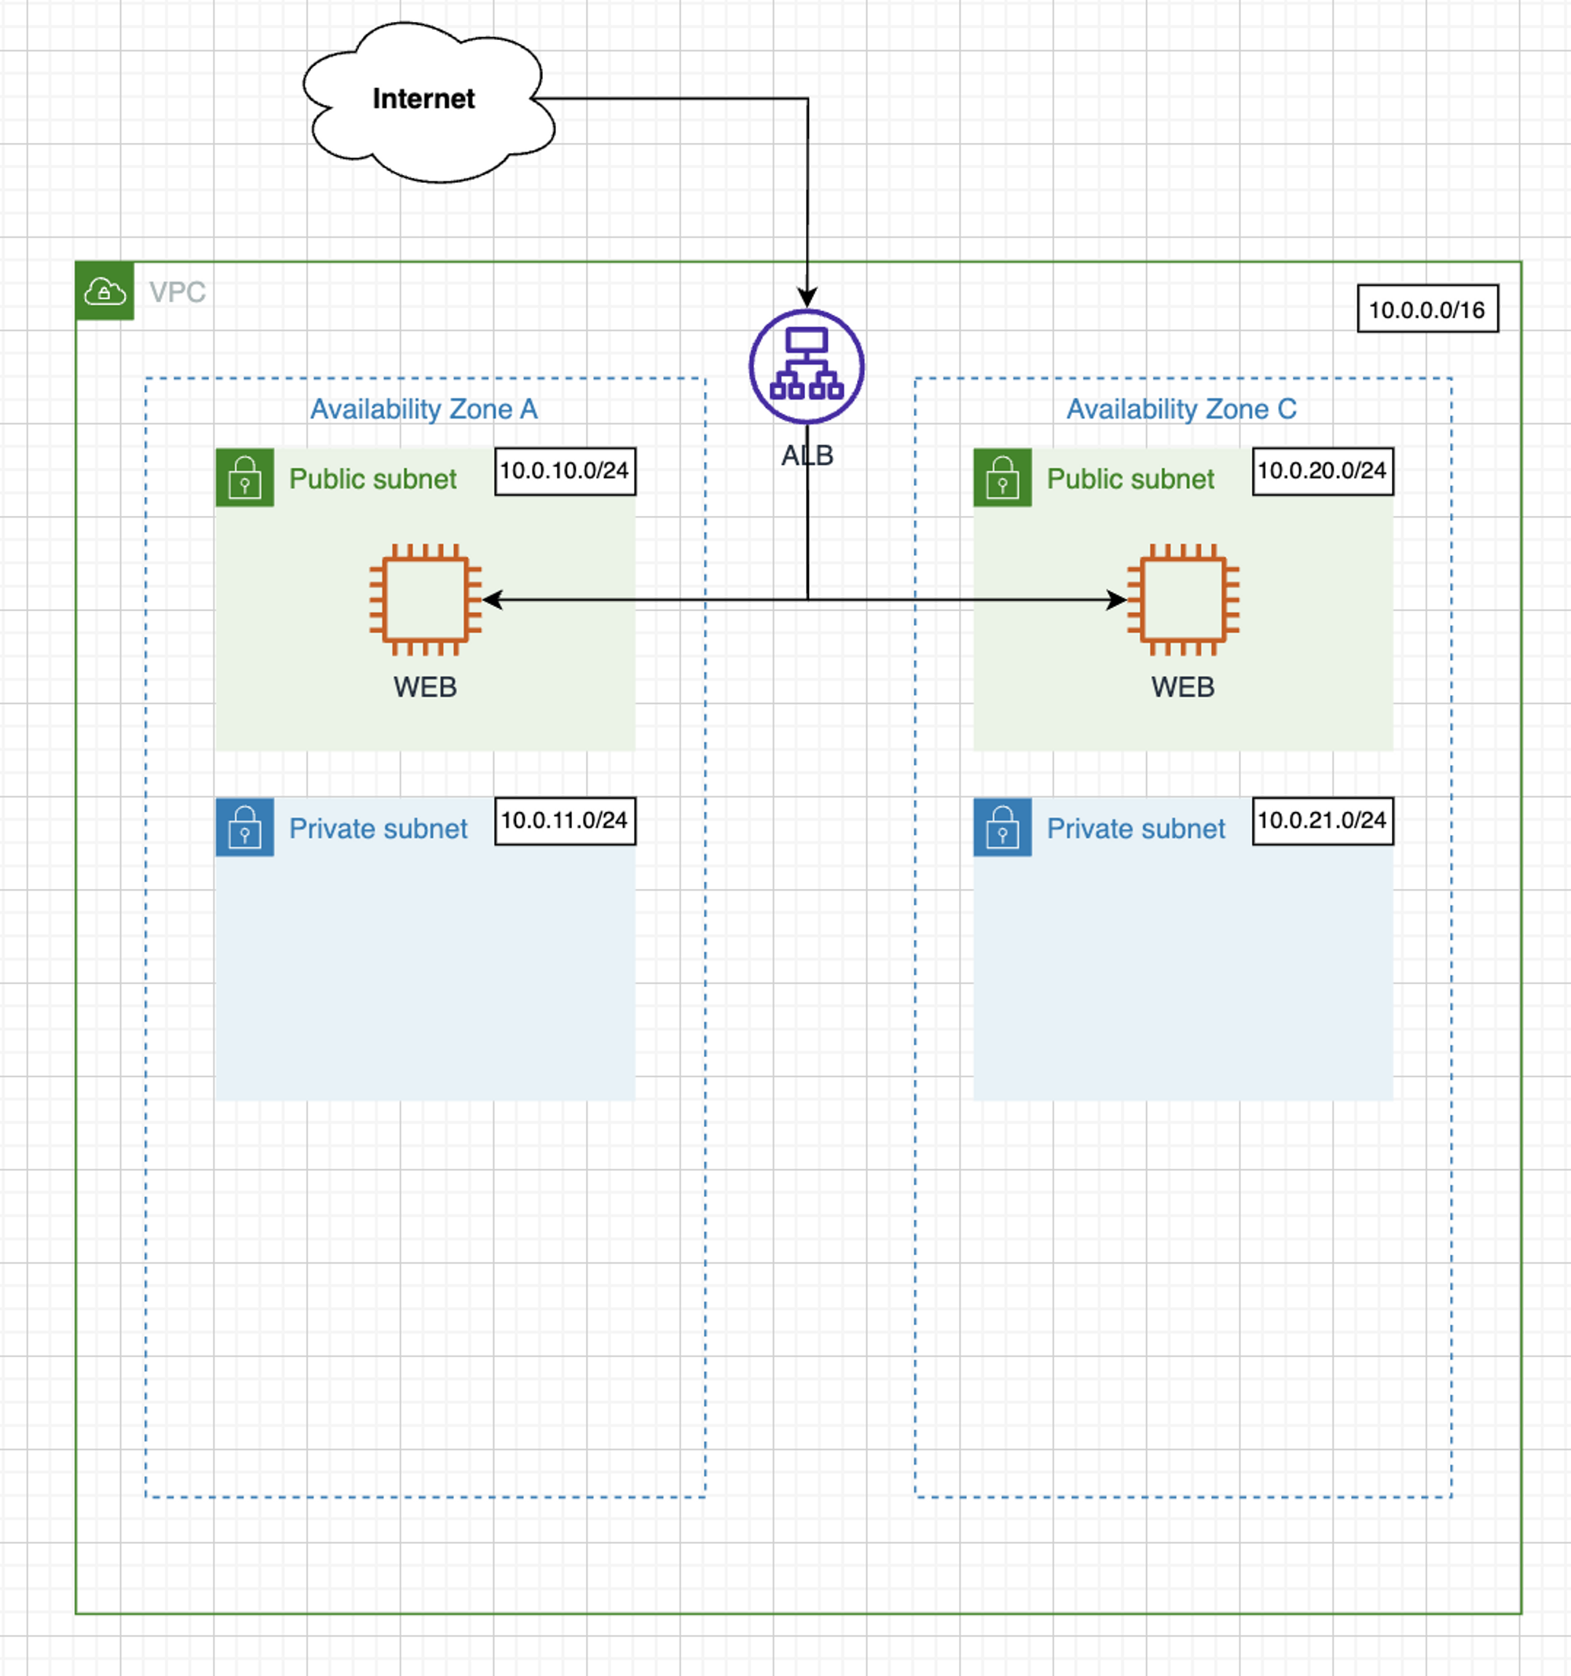Viewport: 1571px width, 1676px height.
Task: Click the Availability Zone C title
Action: [1181, 410]
